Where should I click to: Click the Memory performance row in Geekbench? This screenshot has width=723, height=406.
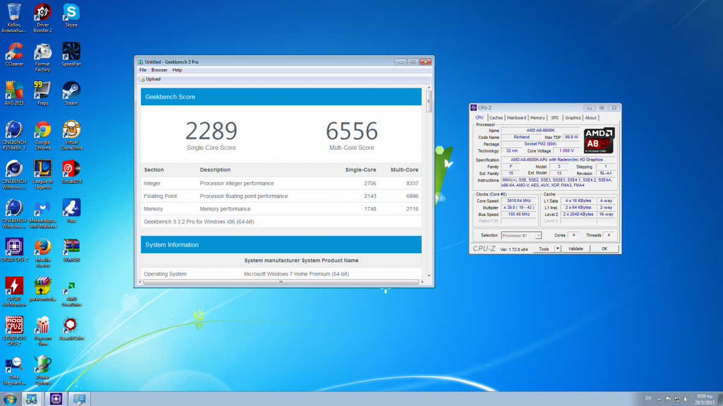[x=281, y=209]
